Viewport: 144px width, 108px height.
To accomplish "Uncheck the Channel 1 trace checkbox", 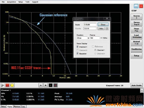I will [77, 47].
